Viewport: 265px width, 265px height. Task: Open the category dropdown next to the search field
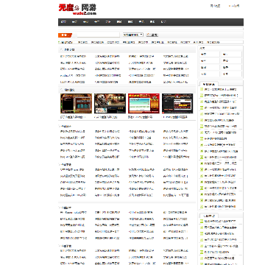[x=132, y=35]
